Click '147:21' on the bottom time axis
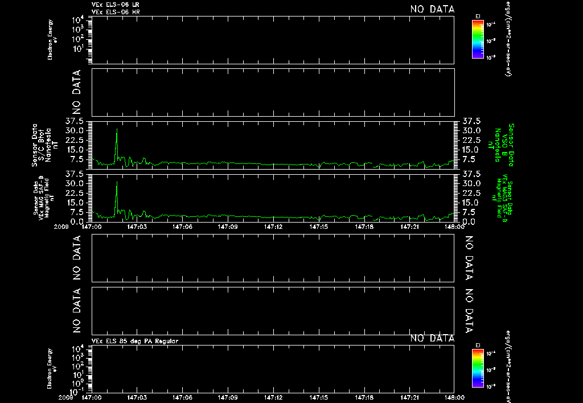This screenshot has width=583, height=403. tap(409, 397)
